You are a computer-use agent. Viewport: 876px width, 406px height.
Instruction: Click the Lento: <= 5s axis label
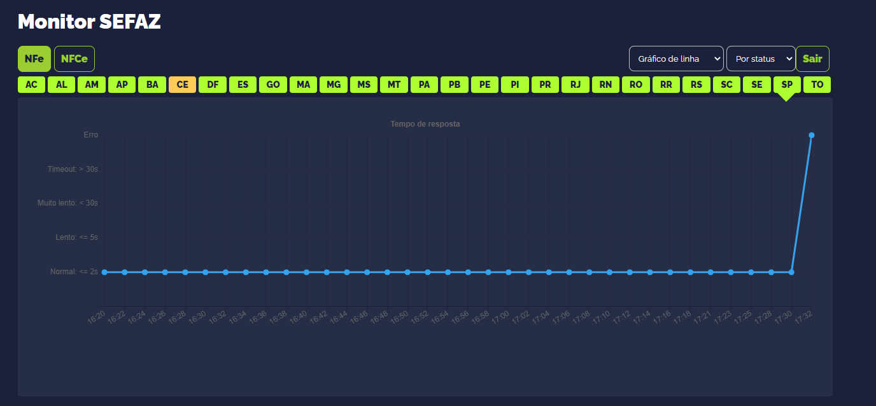(77, 237)
